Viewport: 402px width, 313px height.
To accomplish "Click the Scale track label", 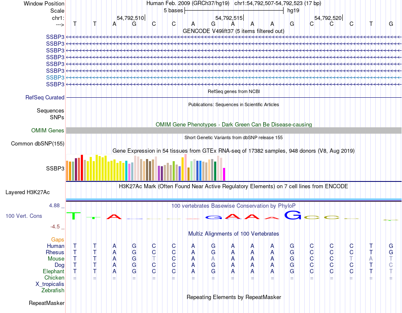I will [57, 11].
